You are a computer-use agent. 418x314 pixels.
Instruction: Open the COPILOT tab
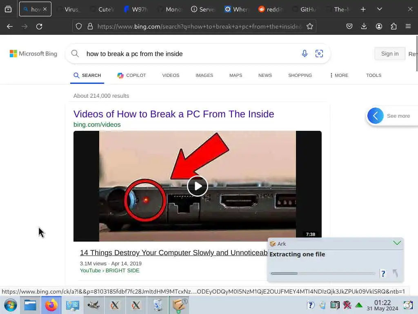tap(131, 75)
